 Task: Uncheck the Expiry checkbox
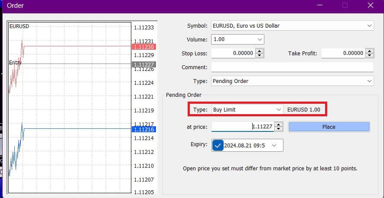tap(218, 146)
